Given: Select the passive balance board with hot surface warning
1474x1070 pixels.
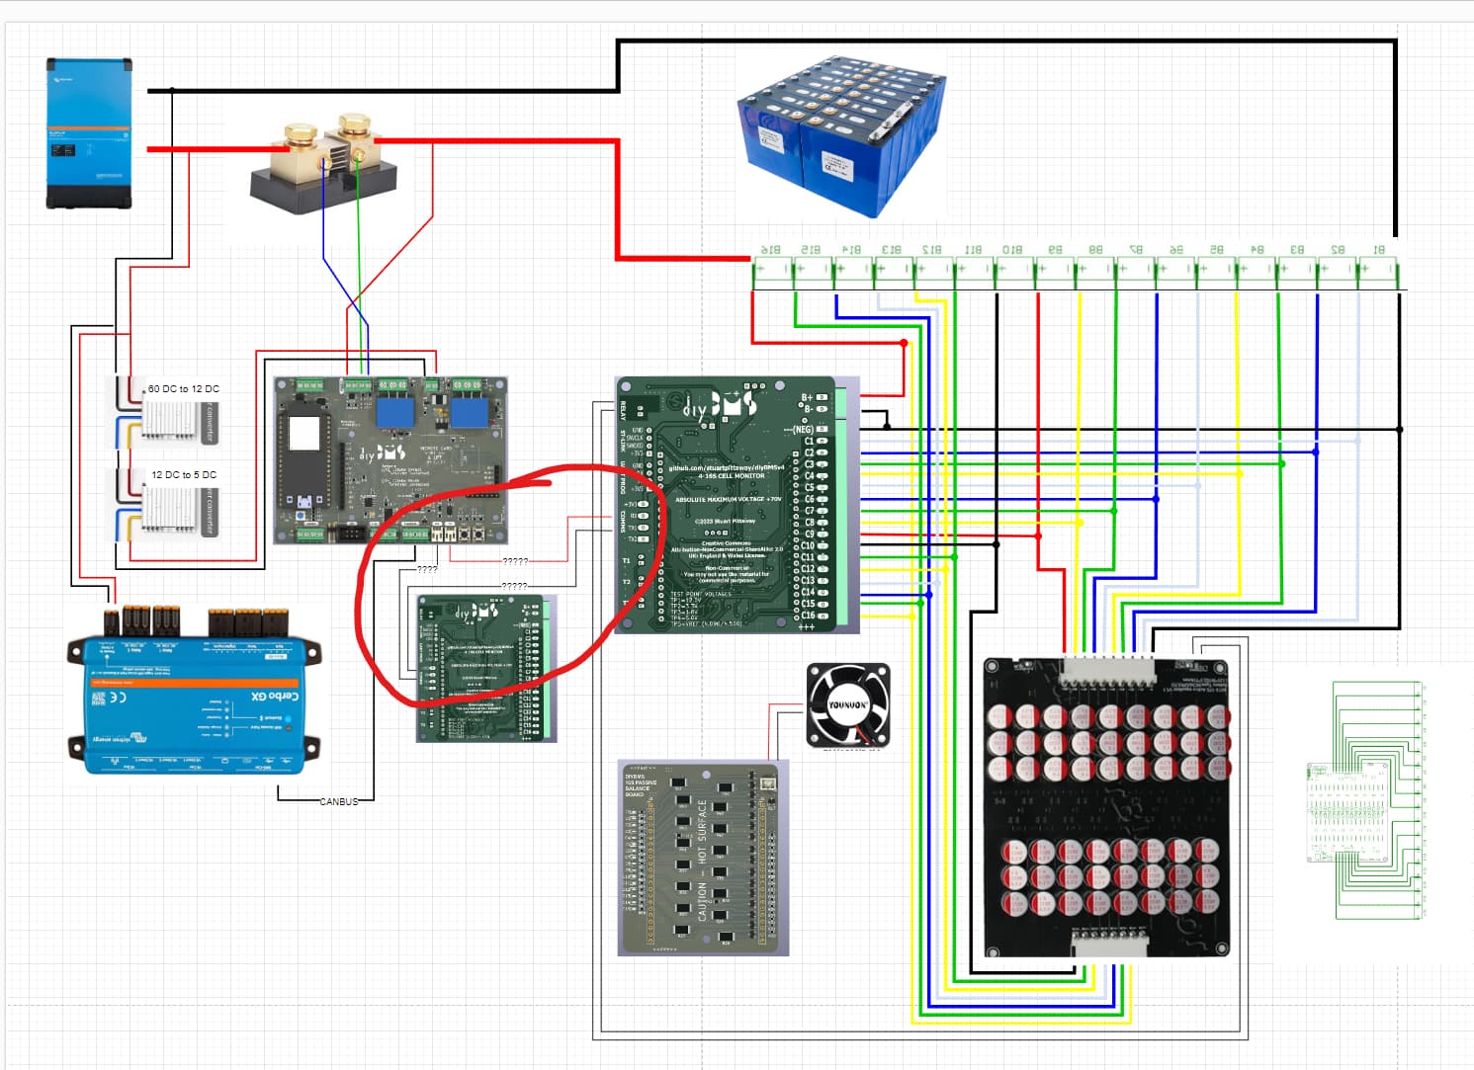Looking at the screenshot, I should click(x=703, y=858).
